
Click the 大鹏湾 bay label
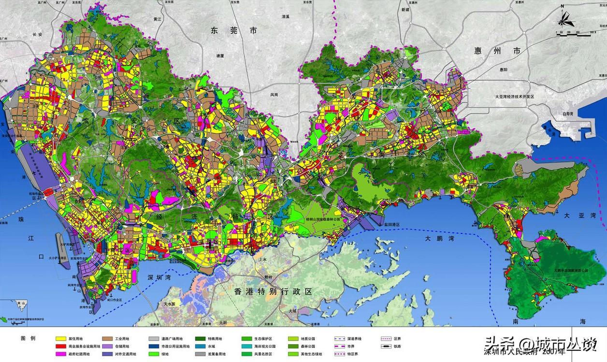(x=440, y=239)
